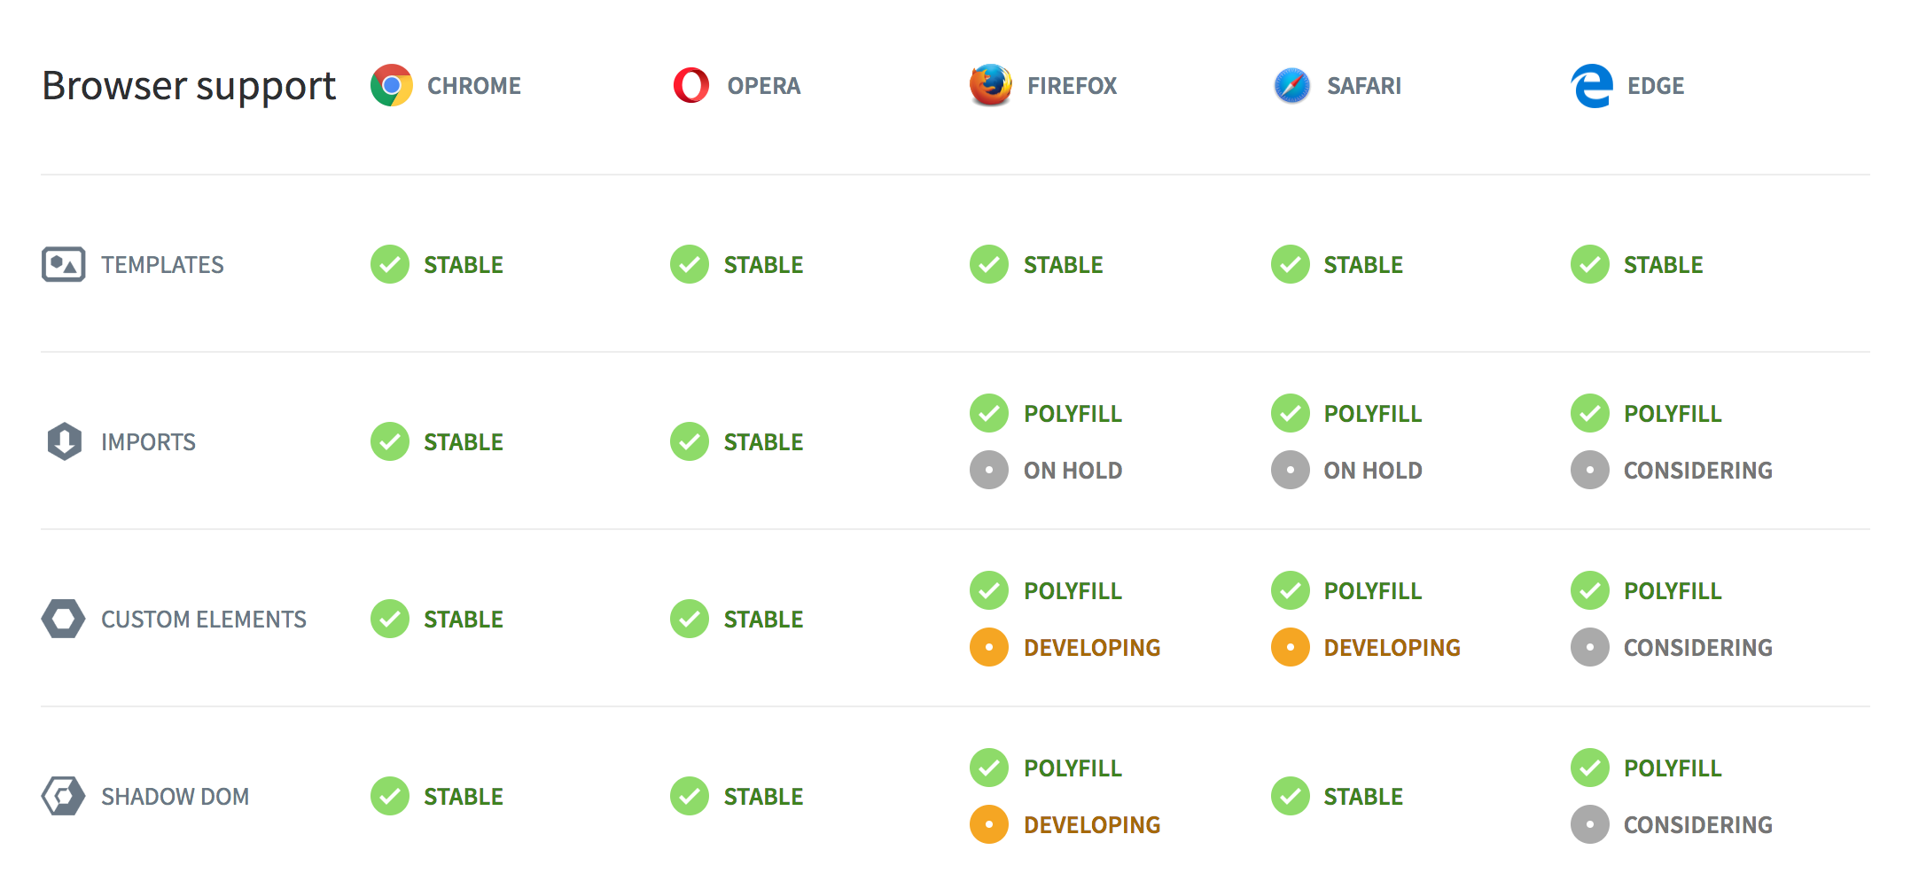
Task: Click the FIREFOX column header text
Action: (1072, 86)
